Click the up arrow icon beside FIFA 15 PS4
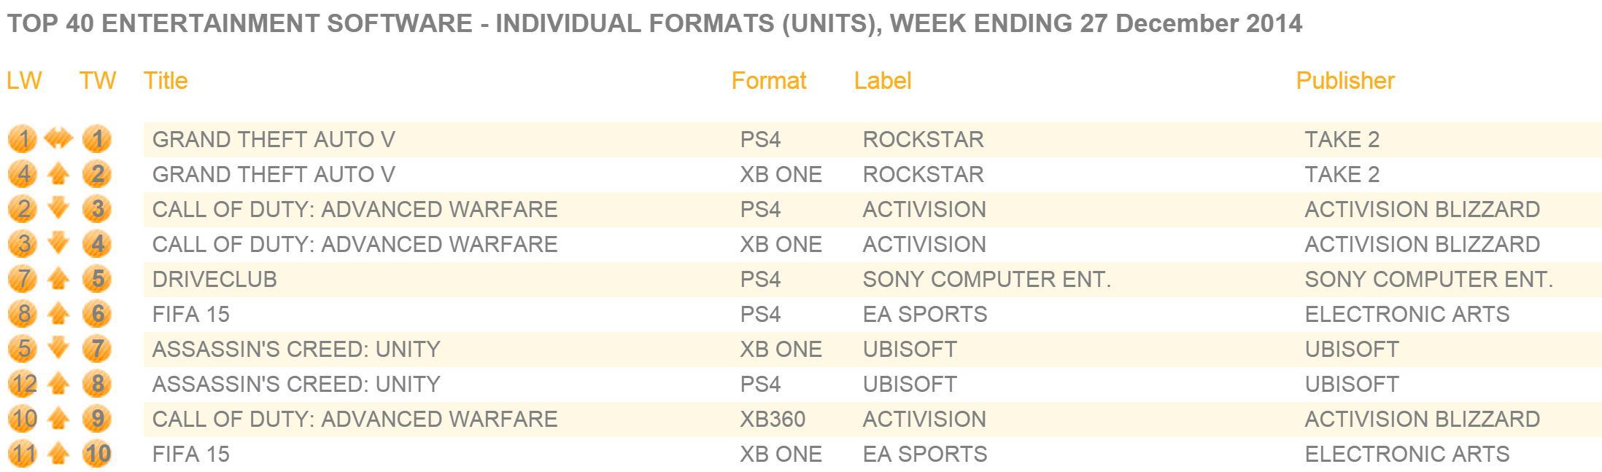Viewport: 1602px width, 472px height. [x=58, y=313]
